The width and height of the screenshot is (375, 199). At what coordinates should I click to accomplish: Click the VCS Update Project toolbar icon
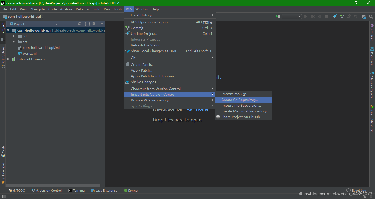(x=335, y=16)
